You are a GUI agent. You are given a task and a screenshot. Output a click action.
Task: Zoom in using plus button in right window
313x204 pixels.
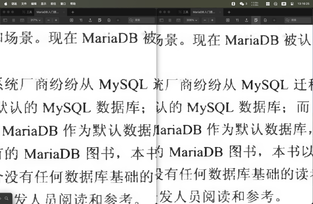coord(212,20)
